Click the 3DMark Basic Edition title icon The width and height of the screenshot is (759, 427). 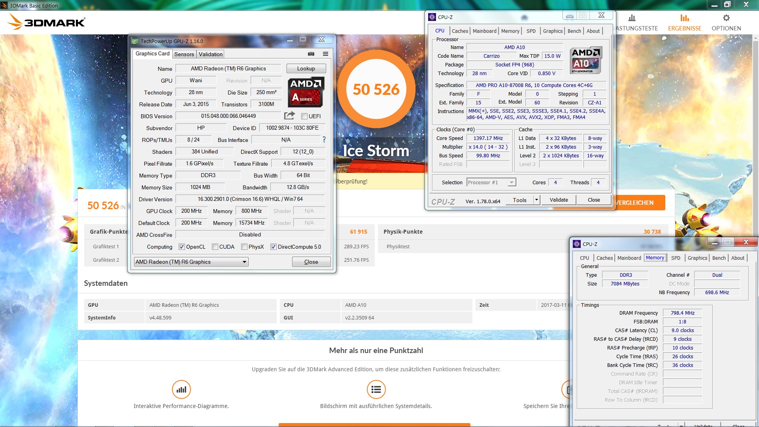[4, 5]
